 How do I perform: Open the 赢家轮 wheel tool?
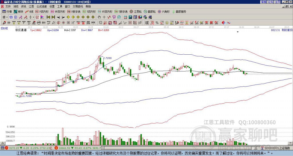(150, 11)
